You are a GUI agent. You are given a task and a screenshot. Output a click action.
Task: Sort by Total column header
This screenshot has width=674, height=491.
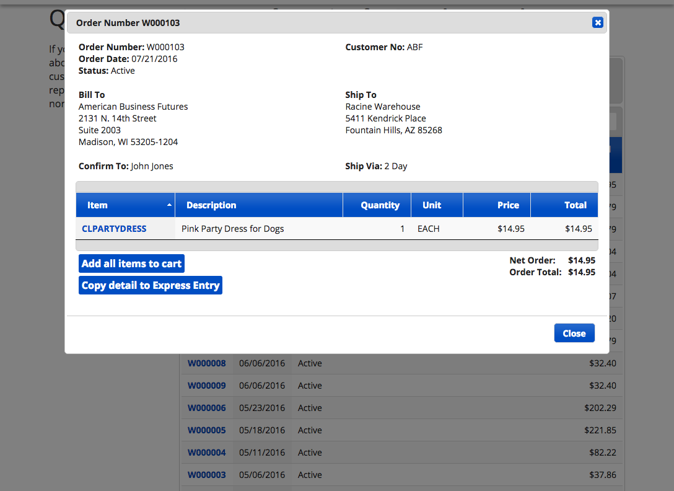(x=564, y=205)
